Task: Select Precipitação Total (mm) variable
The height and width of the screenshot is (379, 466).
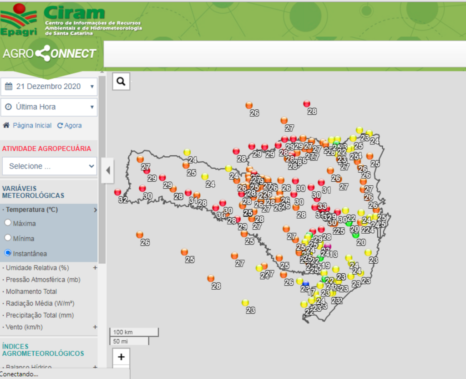Action: 40,315
